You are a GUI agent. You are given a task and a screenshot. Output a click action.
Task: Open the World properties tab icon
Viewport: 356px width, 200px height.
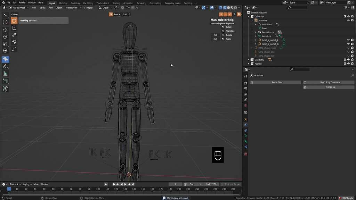point(246,105)
